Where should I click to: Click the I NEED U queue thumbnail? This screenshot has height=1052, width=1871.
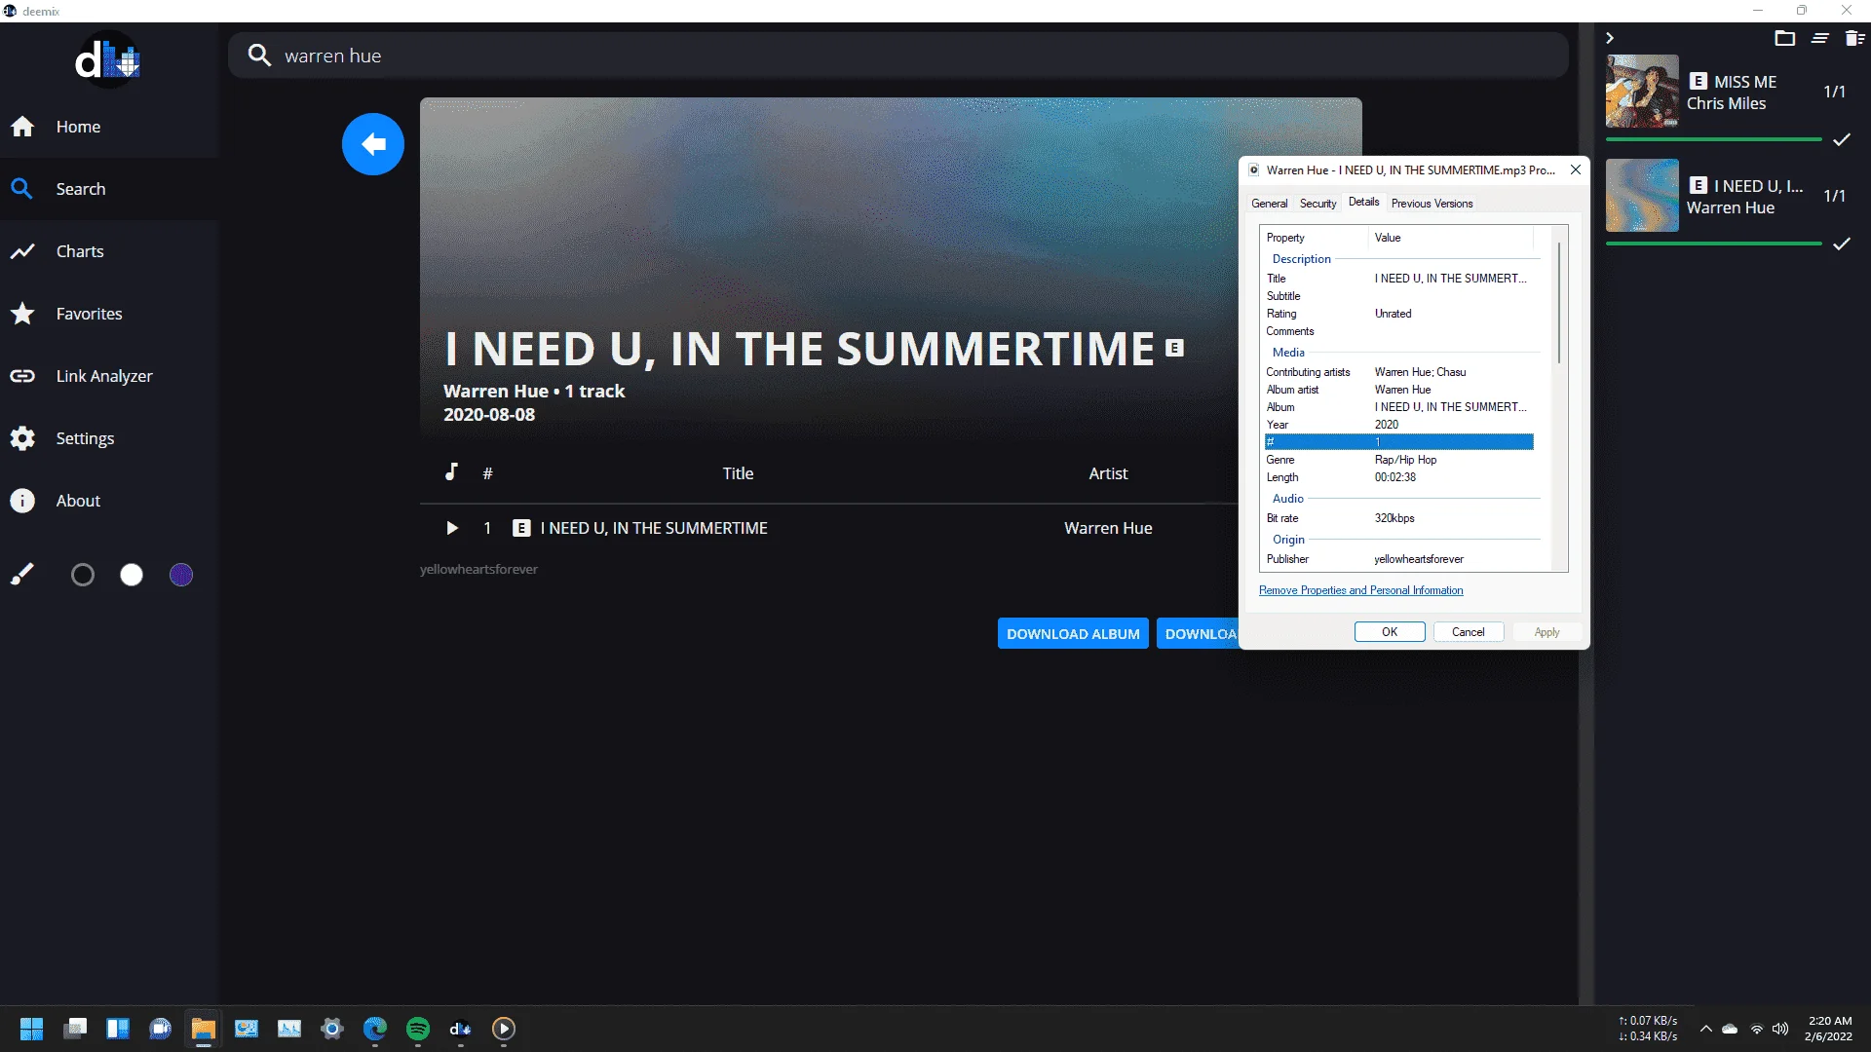pyautogui.click(x=1642, y=196)
